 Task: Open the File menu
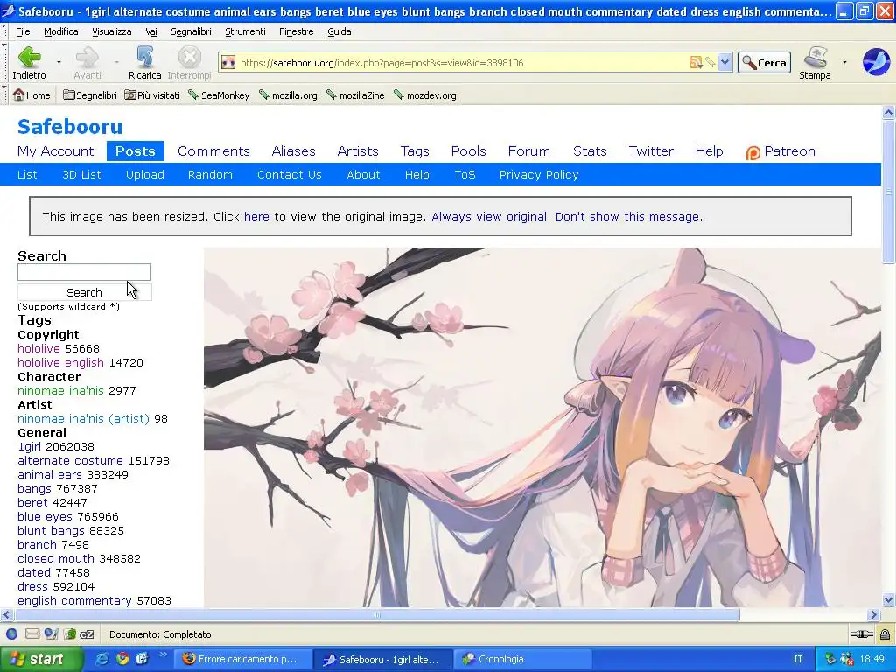[23, 31]
